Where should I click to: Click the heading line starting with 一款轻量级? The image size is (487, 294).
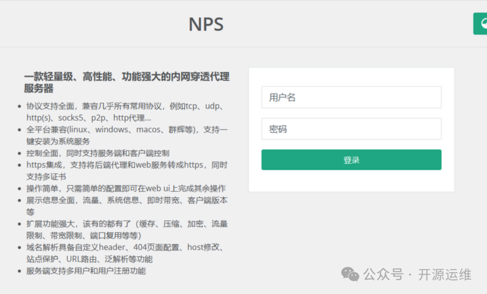[127, 77]
